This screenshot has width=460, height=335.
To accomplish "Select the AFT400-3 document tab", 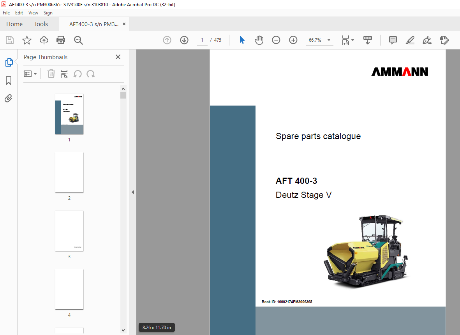I will point(93,24).
